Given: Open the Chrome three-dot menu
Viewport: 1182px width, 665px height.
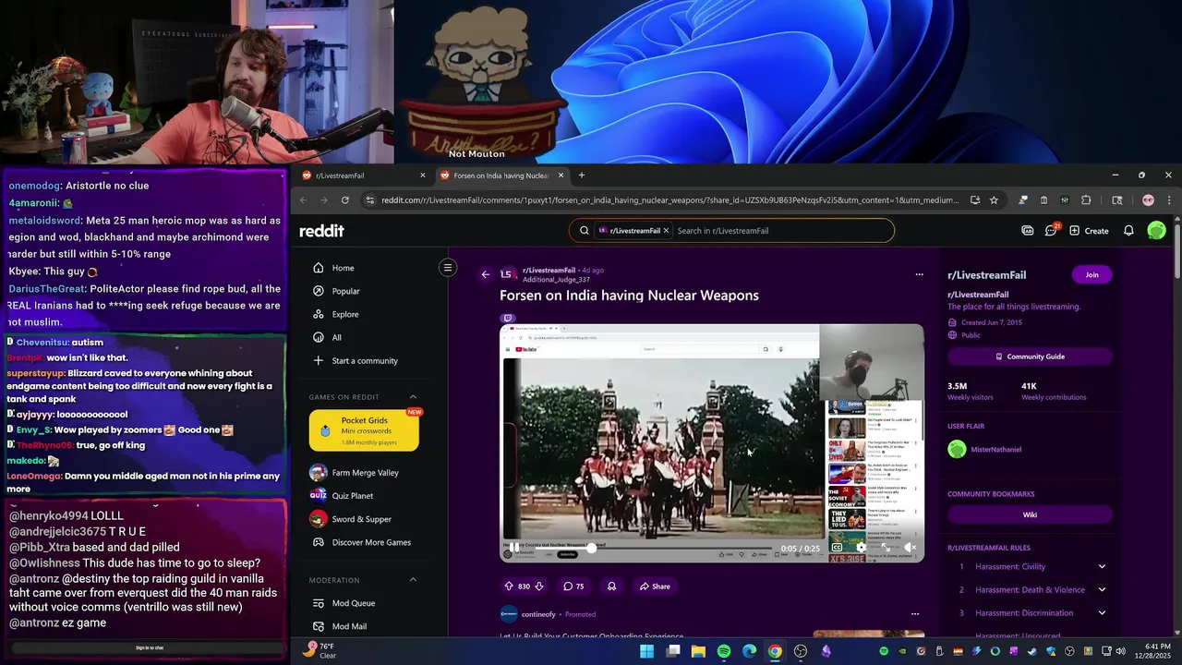Looking at the screenshot, I should pos(1169,199).
